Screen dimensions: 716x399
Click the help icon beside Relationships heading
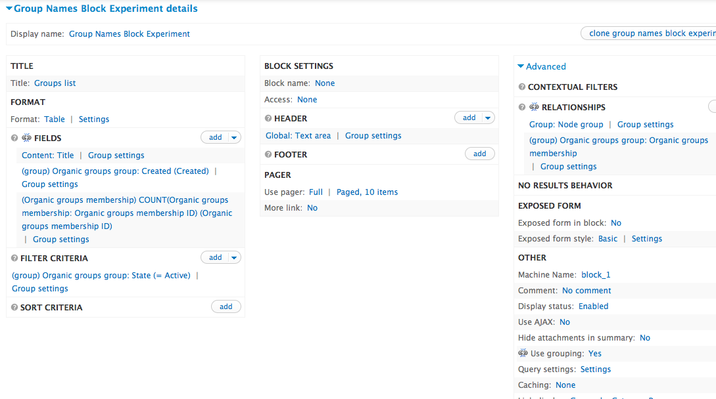pyautogui.click(x=522, y=108)
